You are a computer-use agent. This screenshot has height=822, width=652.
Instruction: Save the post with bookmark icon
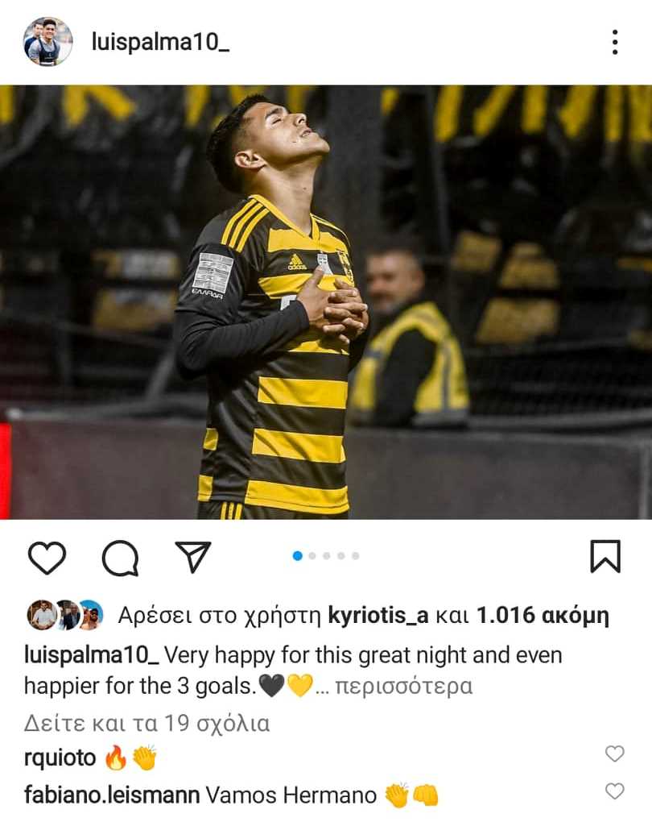[605, 556]
